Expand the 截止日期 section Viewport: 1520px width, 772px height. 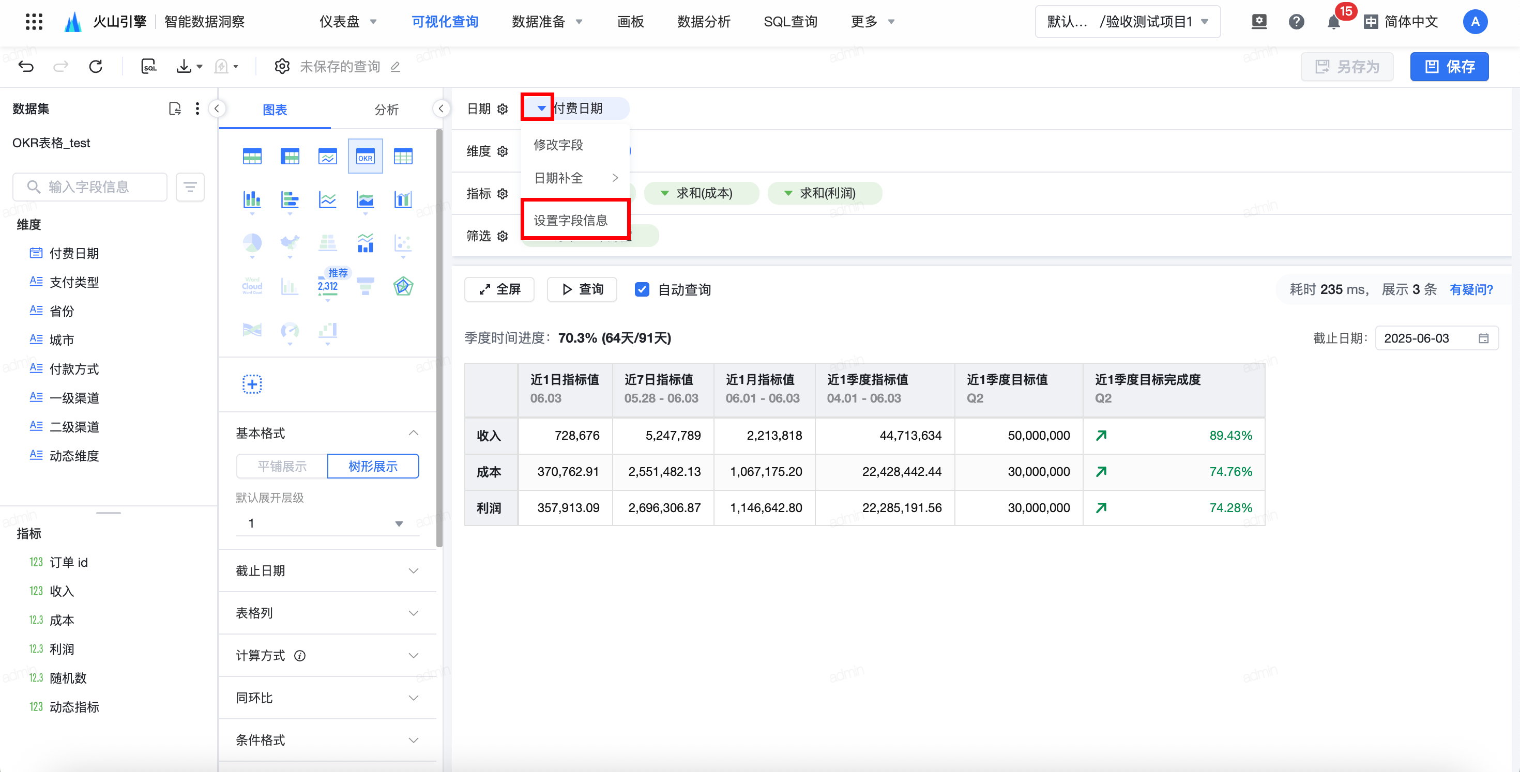click(x=327, y=571)
